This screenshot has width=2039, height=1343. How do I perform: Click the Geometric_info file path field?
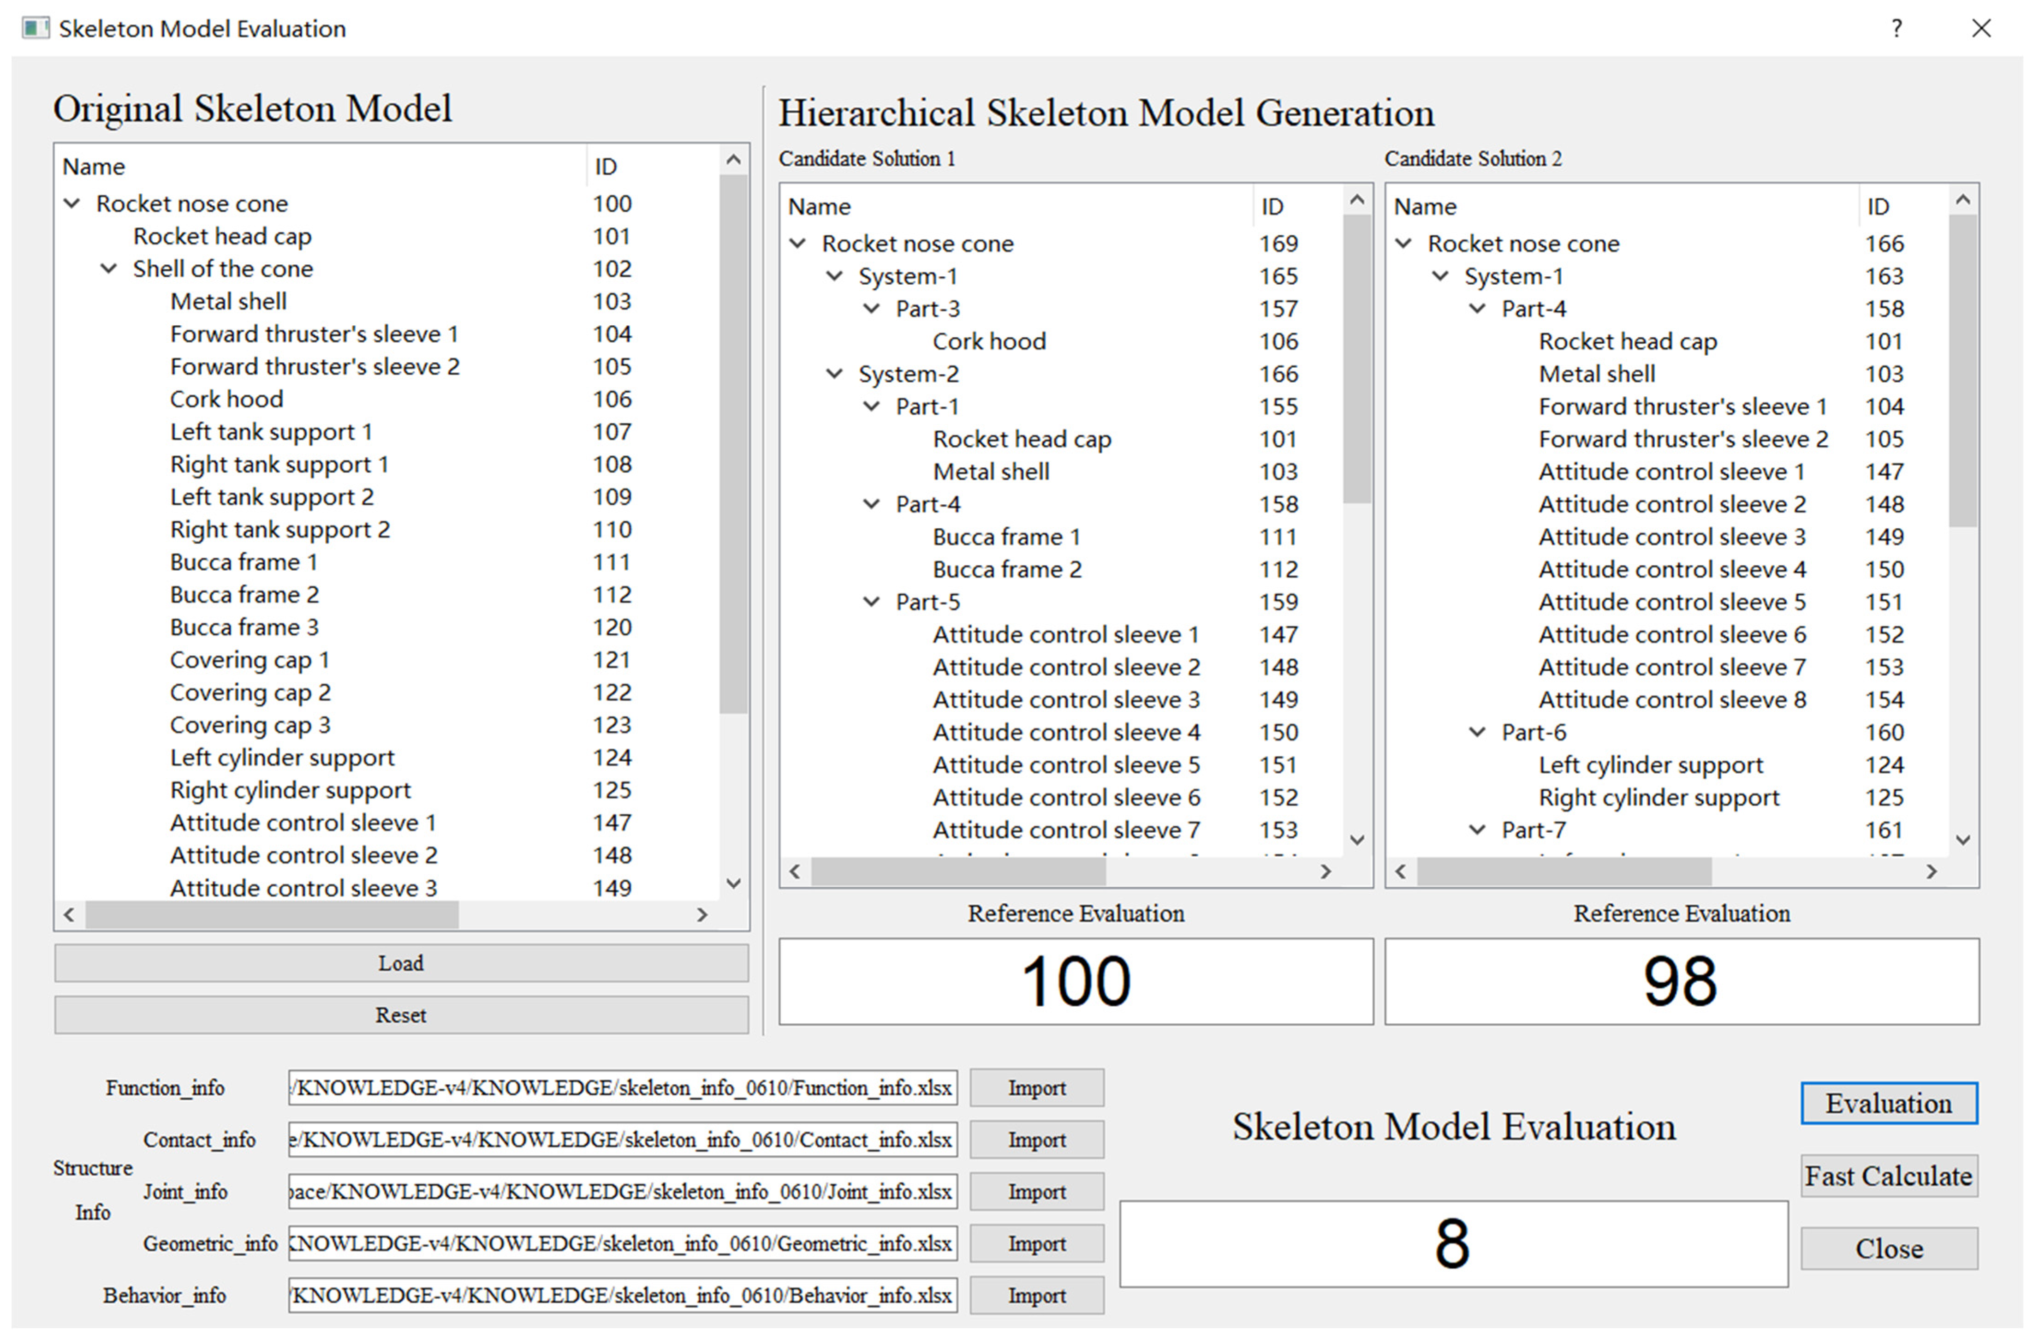pyautogui.click(x=622, y=1244)
